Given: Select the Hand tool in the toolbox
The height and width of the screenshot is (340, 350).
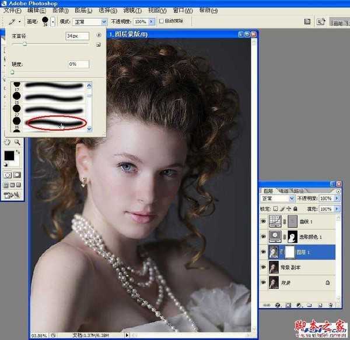Looking at the screenshot, I should pos(8,142).
